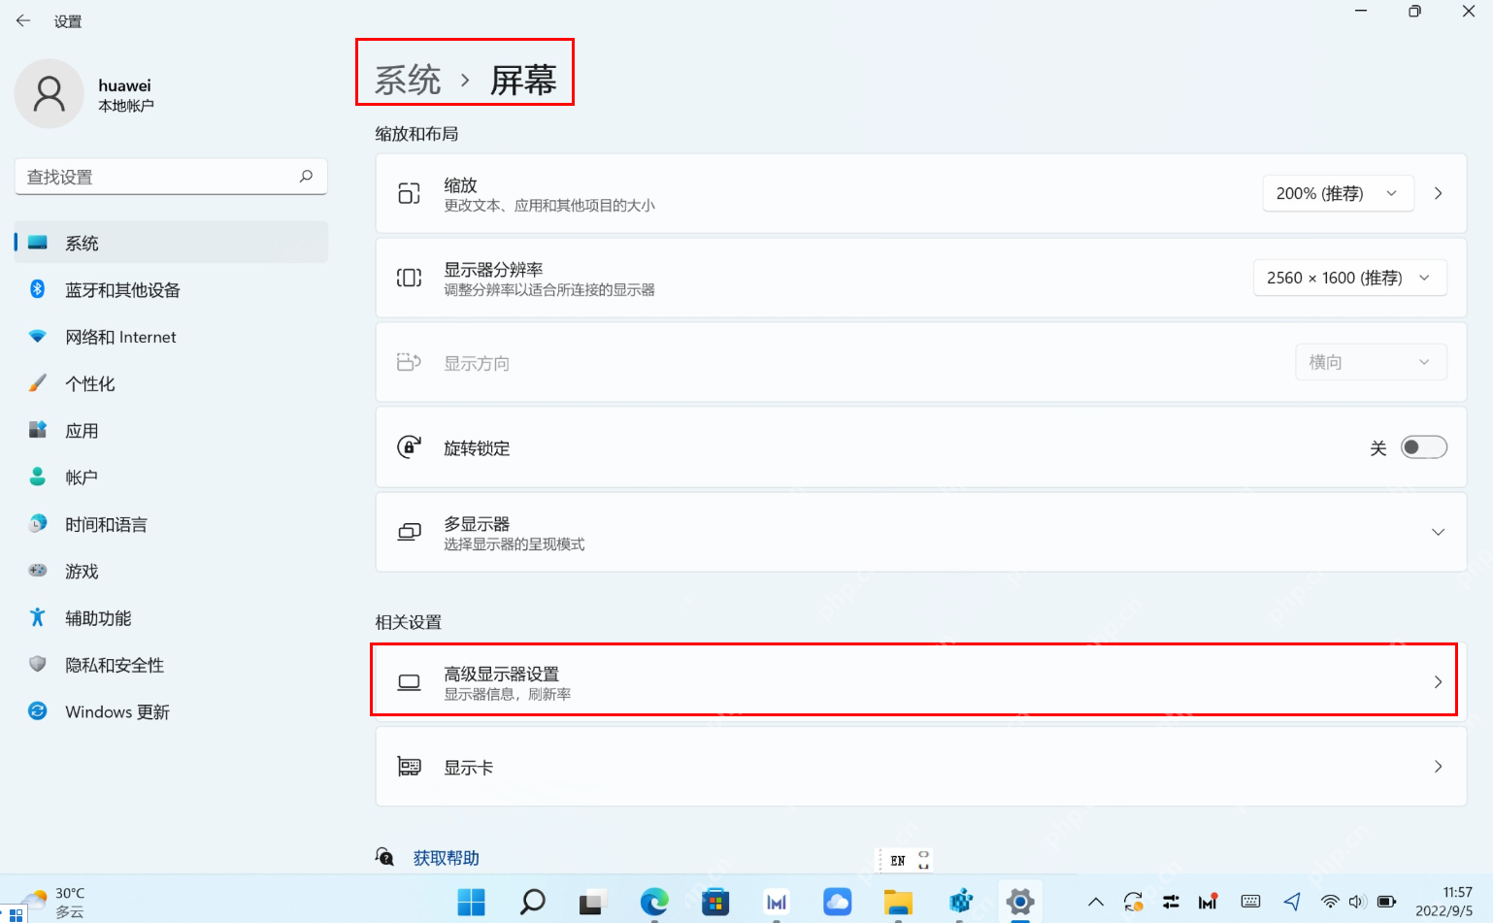Click the taskbar search icon
Viewport: 1493px width, 923px height.
coord(532,903)
